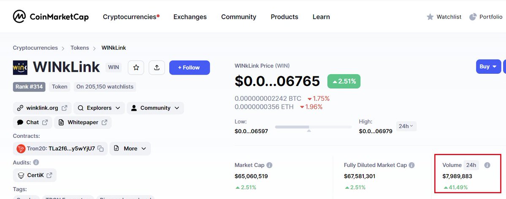Screen dimensions: 506x199
Task: Click the Volume info icon
Action: click(487, 165)
